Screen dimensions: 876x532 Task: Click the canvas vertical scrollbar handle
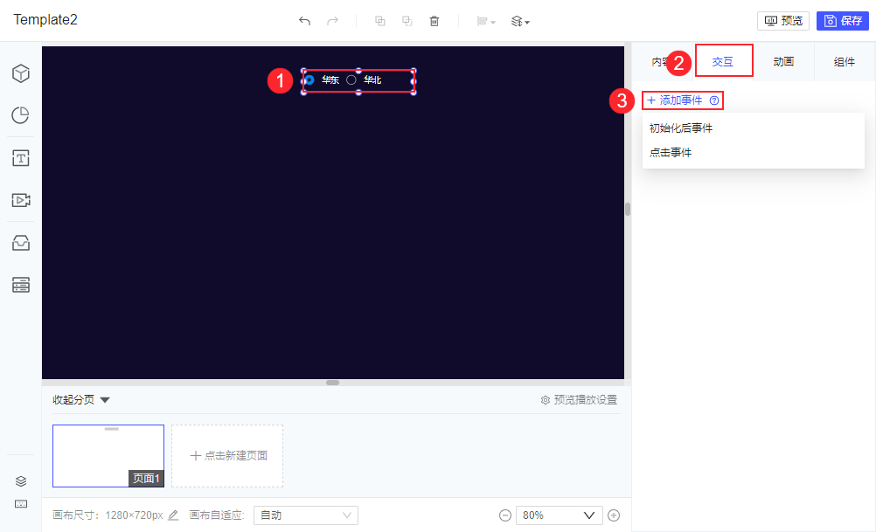click(x=628, y=210)
